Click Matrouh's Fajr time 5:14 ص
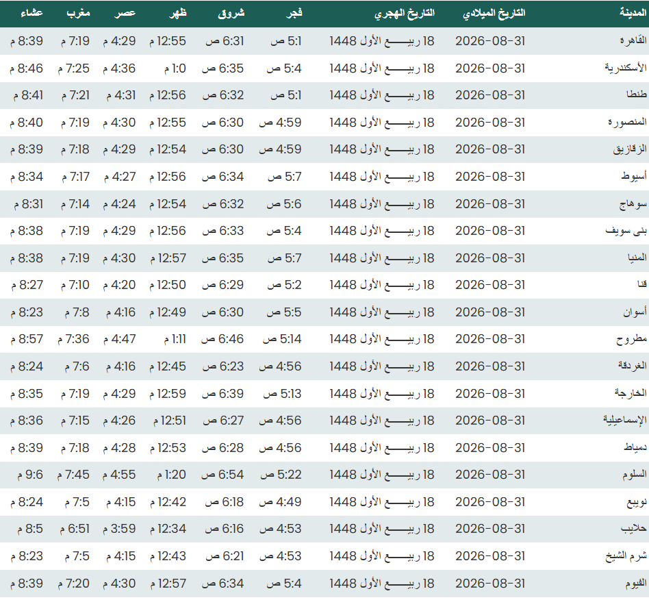 [282, 340]
